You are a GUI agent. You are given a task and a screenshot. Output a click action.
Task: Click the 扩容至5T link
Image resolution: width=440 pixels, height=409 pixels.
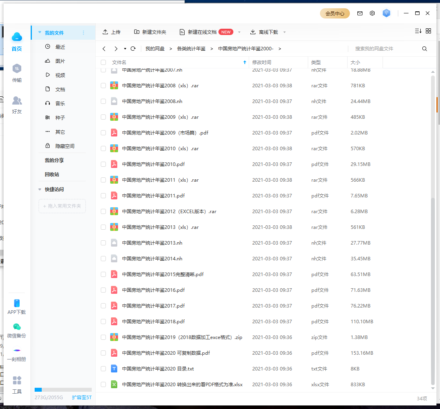[81, 398]
